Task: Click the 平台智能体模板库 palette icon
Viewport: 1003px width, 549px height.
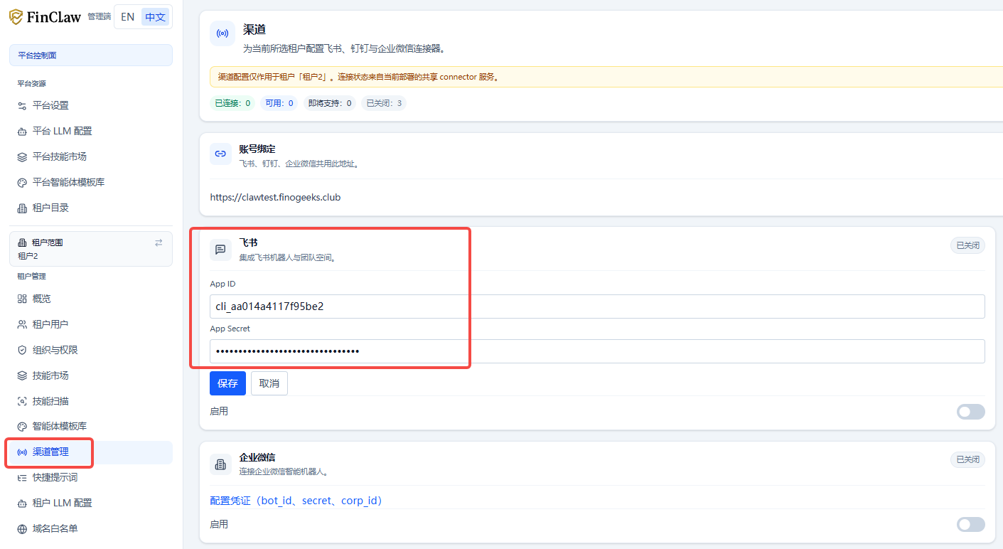Action: click(22, 182)
